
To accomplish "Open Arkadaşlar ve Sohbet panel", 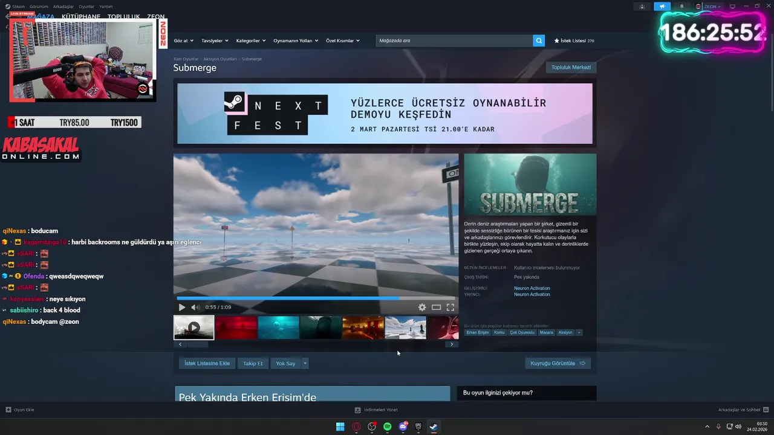I will tap(743, 410).
